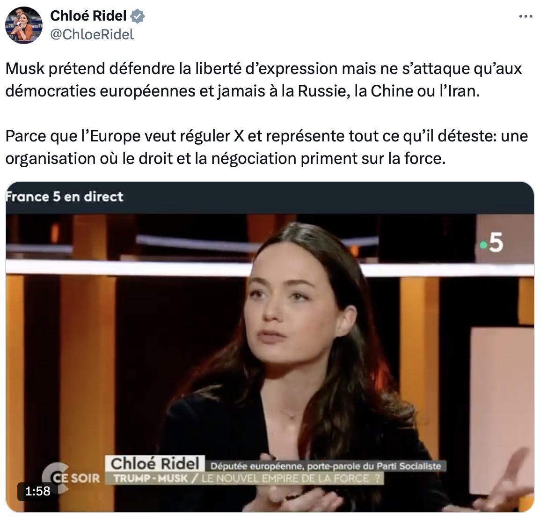
Task: Click the blue verified badge icon
Action: coord(138,16)
